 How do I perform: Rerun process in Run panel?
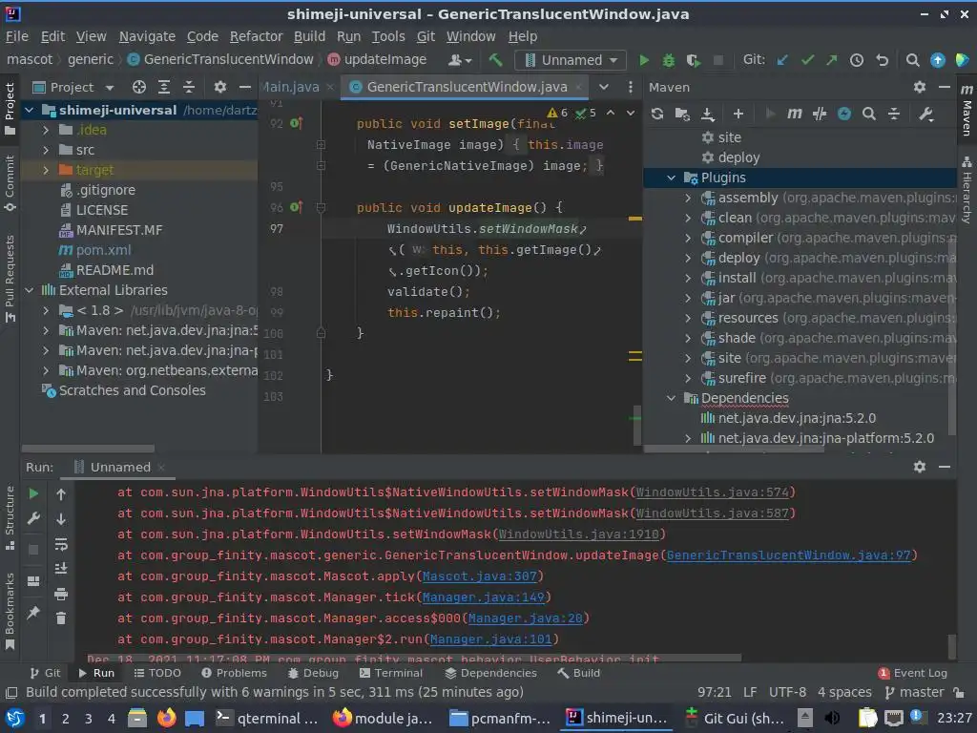click(33, 493)
